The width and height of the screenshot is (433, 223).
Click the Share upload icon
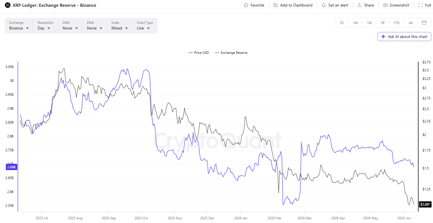coord(359,5)
